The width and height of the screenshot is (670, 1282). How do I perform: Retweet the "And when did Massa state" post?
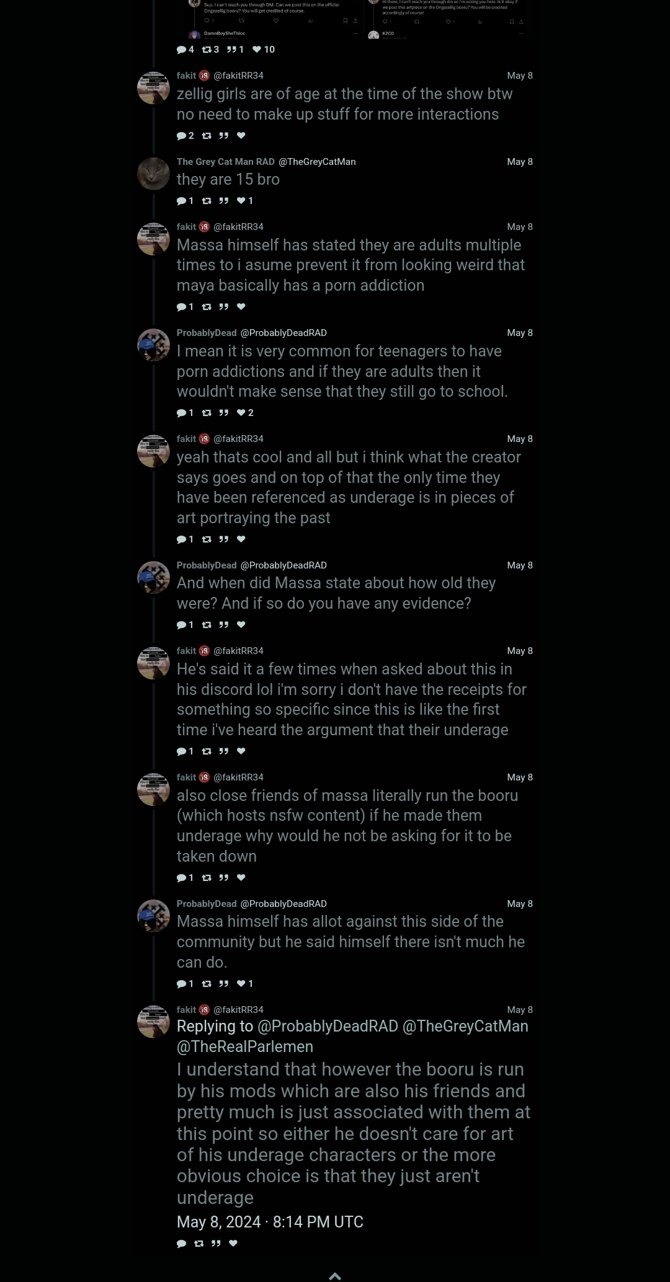click(207, 625)
